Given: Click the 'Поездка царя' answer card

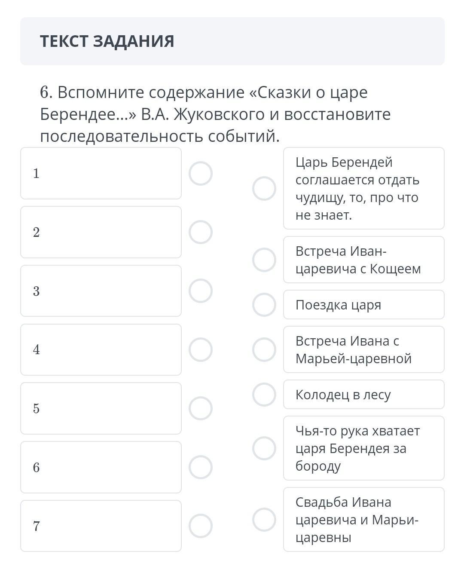Looking at the screenshot, I should 363,305.
